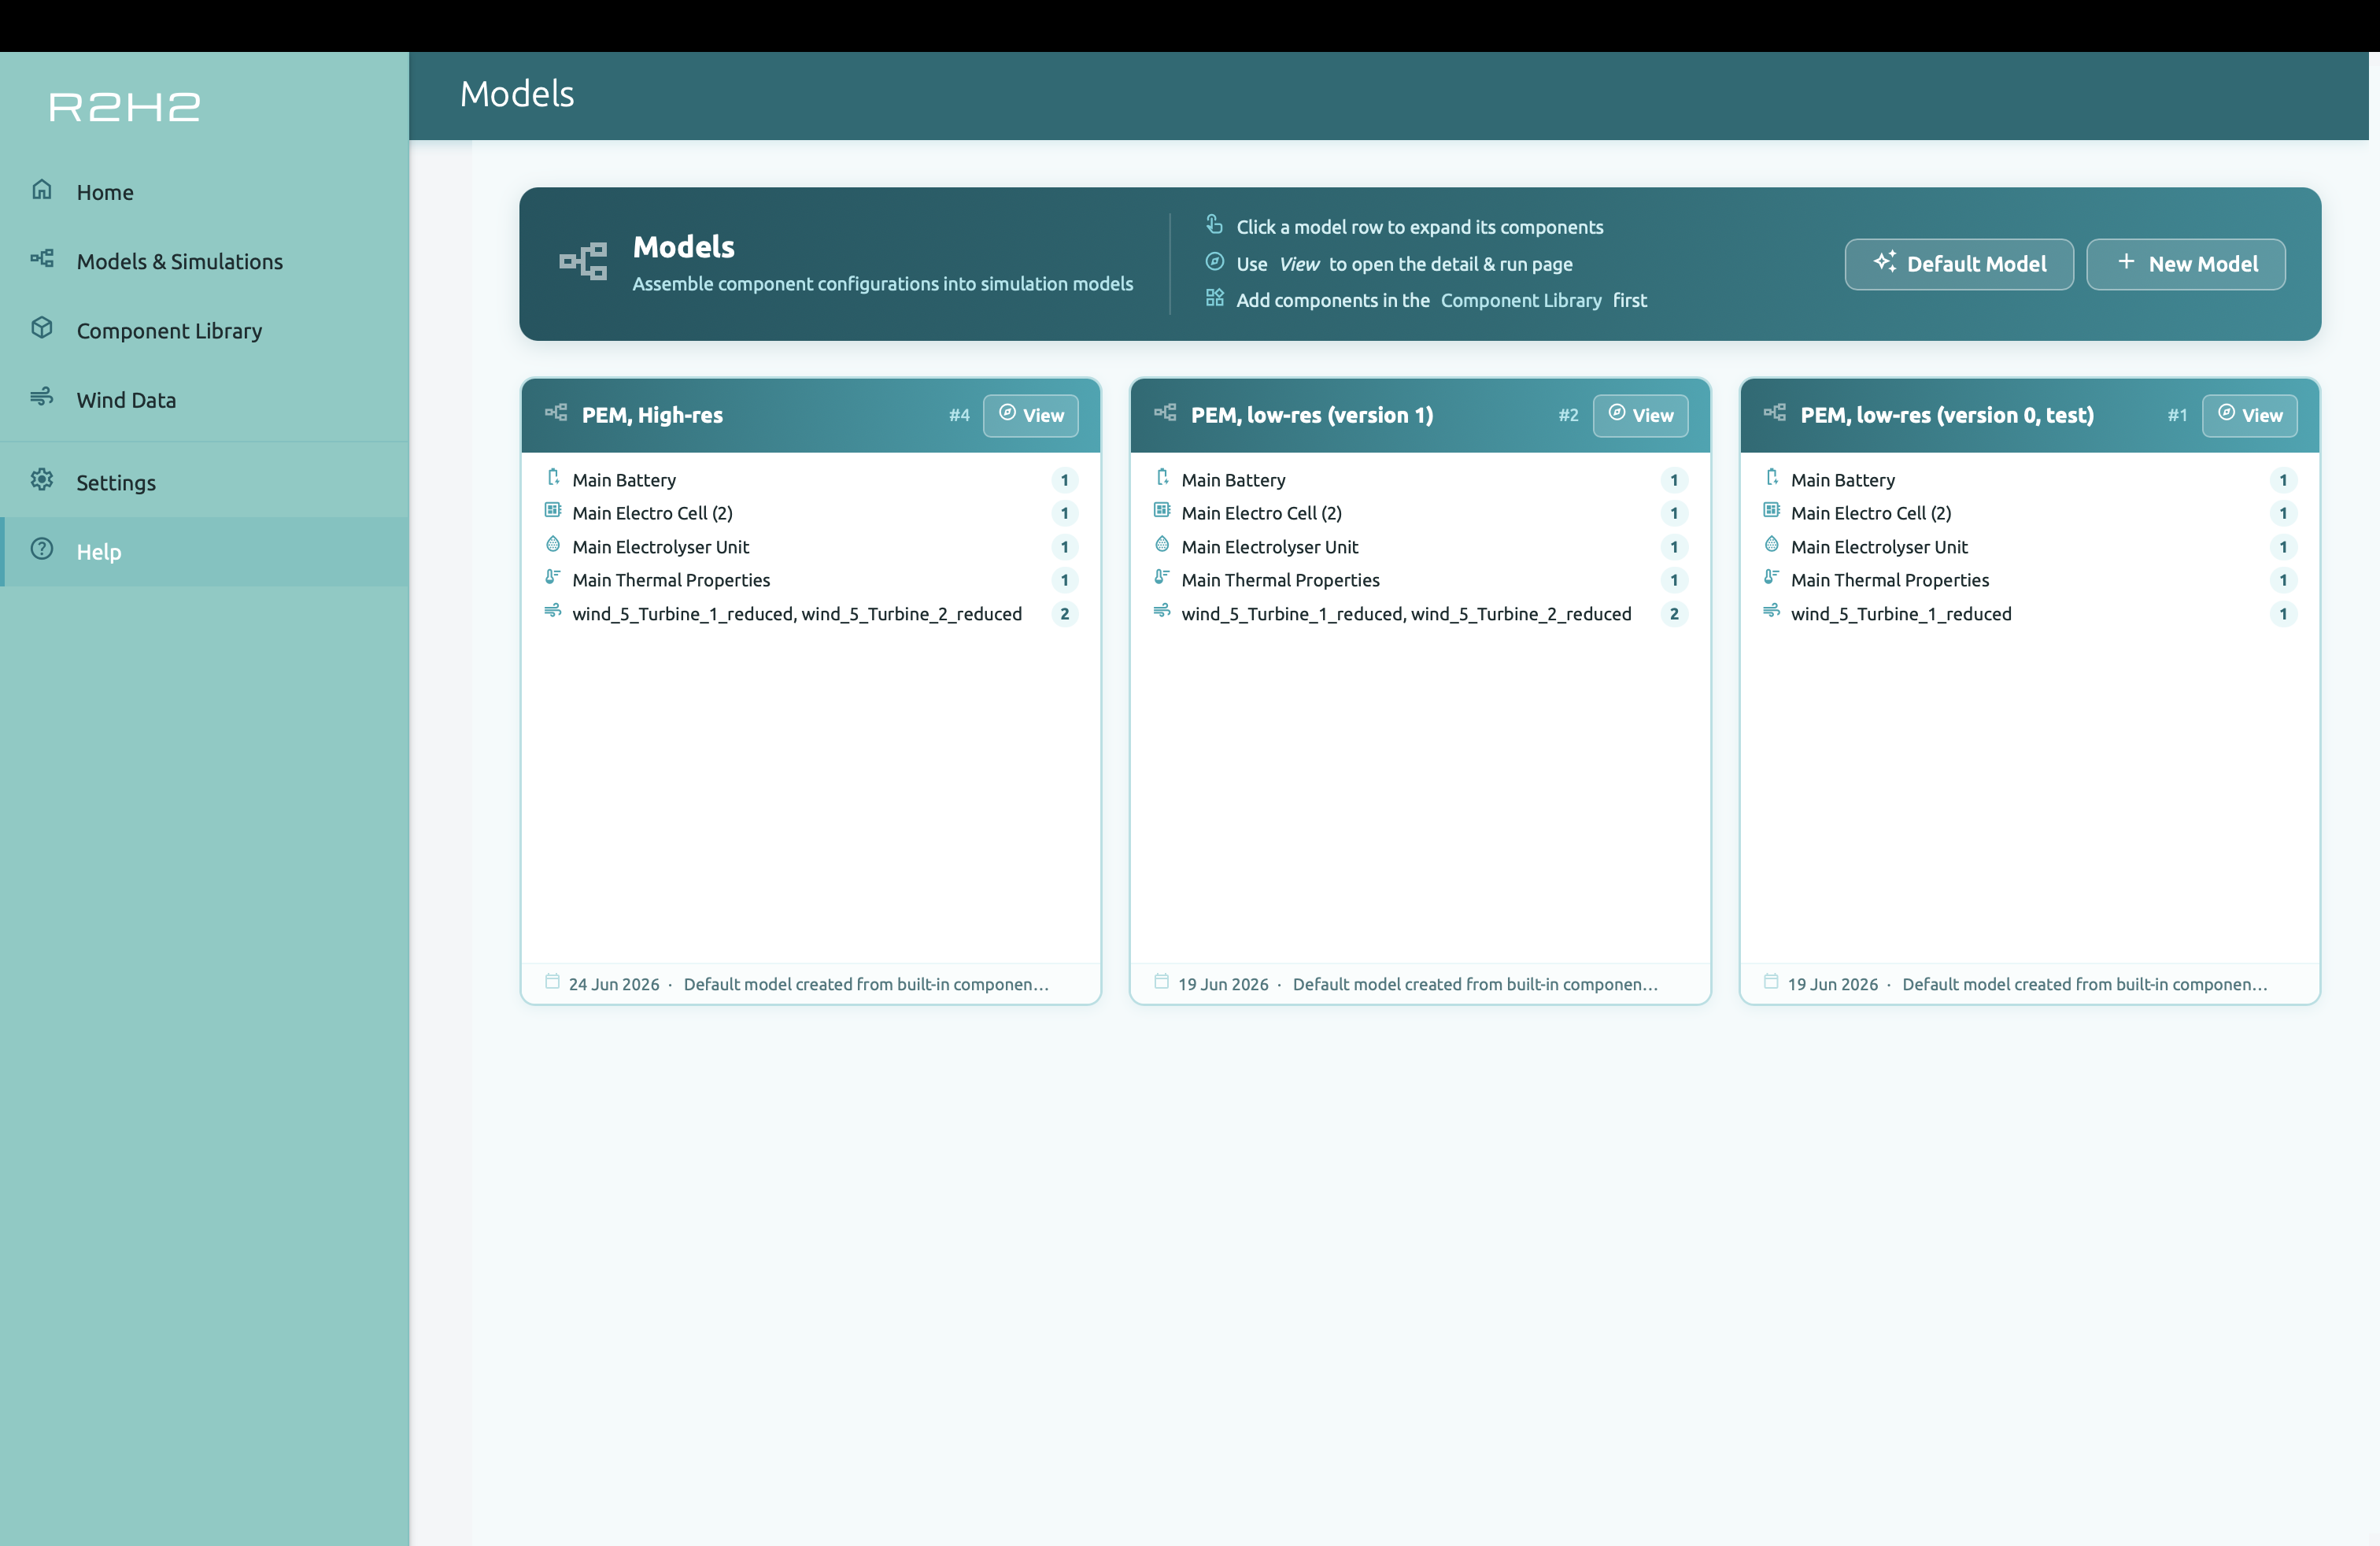View the PEM, High-res model
Screen dimensions: 2380x1546
pyautogui.click(x=1031, y=415)
